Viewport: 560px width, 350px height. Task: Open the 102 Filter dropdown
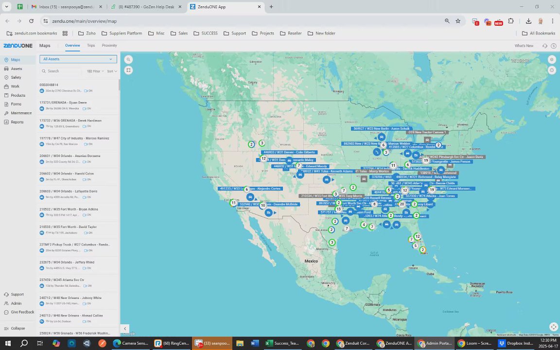pyautogui.click(x=95, y=71)
